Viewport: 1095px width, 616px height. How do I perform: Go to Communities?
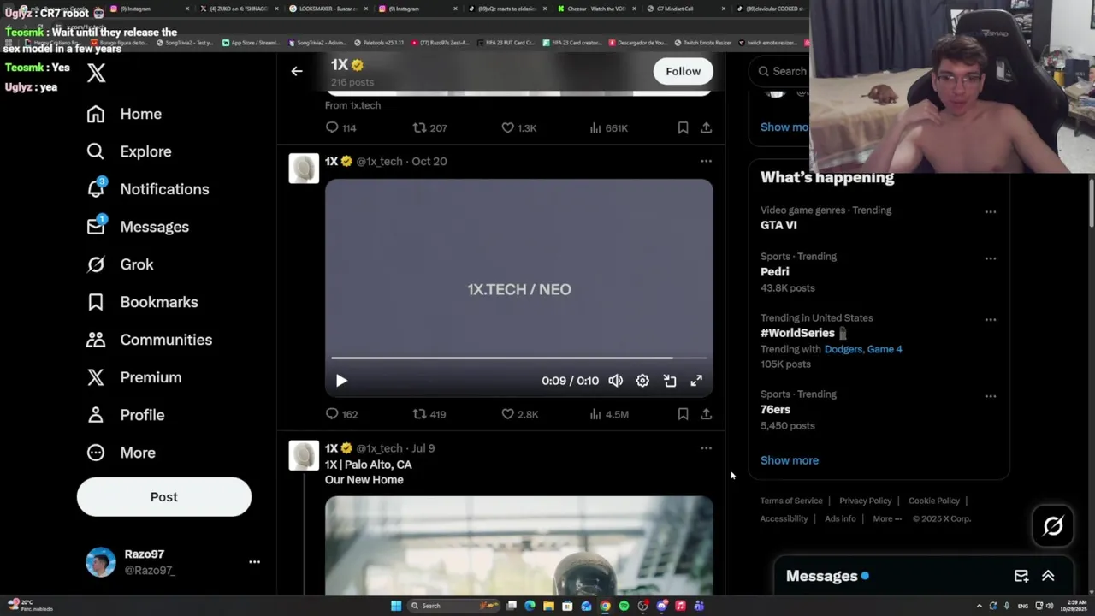(x=149, y=340)
